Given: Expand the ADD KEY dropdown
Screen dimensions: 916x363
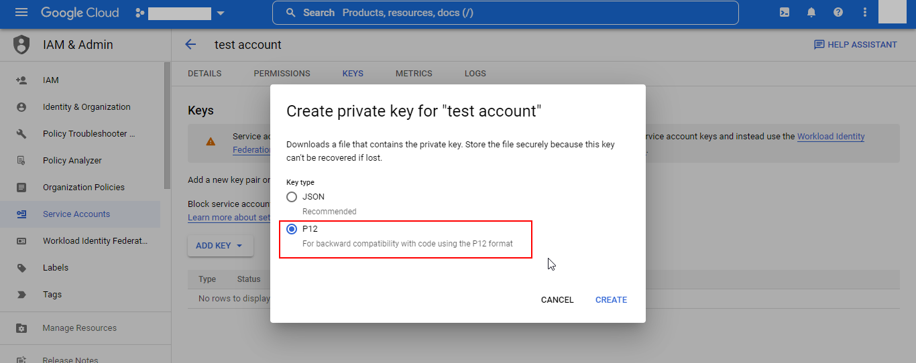Looking at the screenshot, I should coord(220,246).
